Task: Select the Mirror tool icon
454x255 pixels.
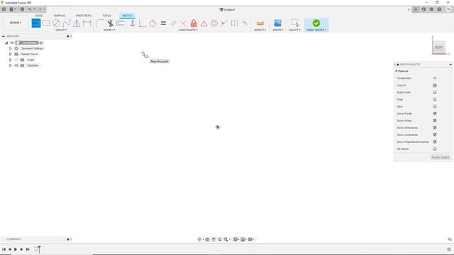Action: pyautogui.click(x=77, y=23)
